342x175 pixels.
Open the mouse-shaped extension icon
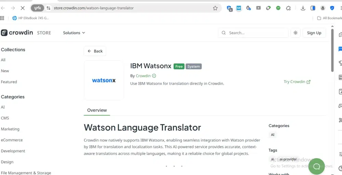point(268,8)
